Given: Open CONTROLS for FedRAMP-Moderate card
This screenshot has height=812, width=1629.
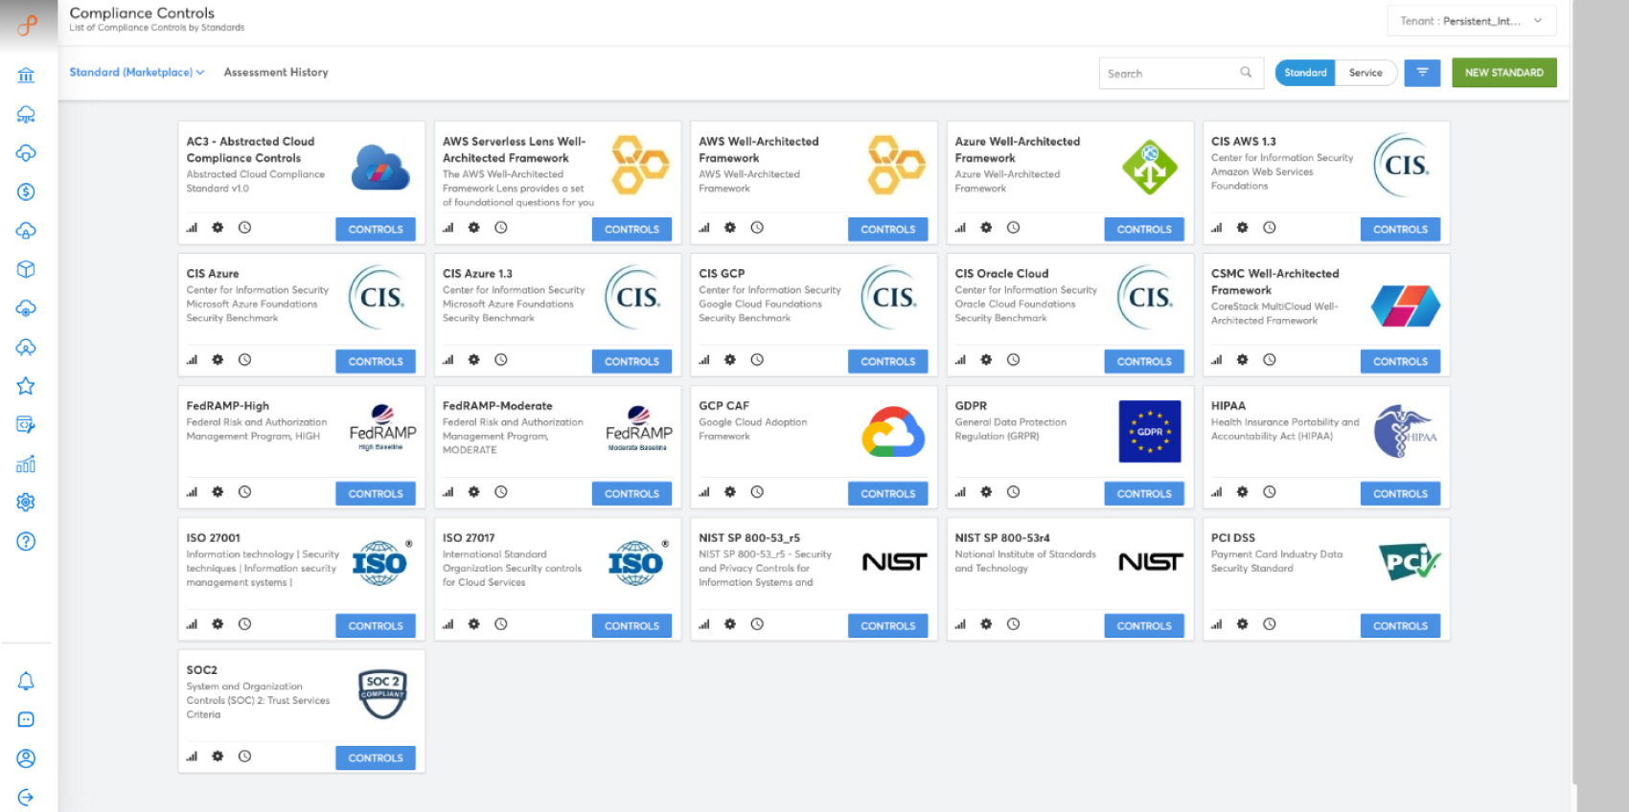Looking at the screenshot, I should pyautogui.click(x=631, y=494).
